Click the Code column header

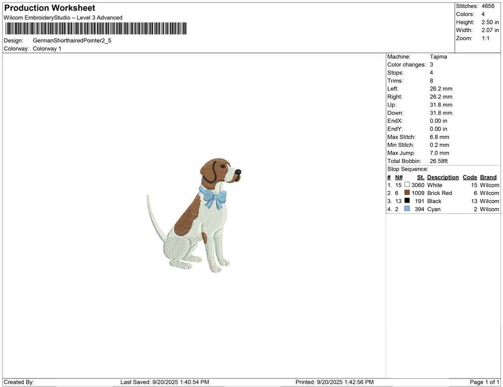click(470, 177)
